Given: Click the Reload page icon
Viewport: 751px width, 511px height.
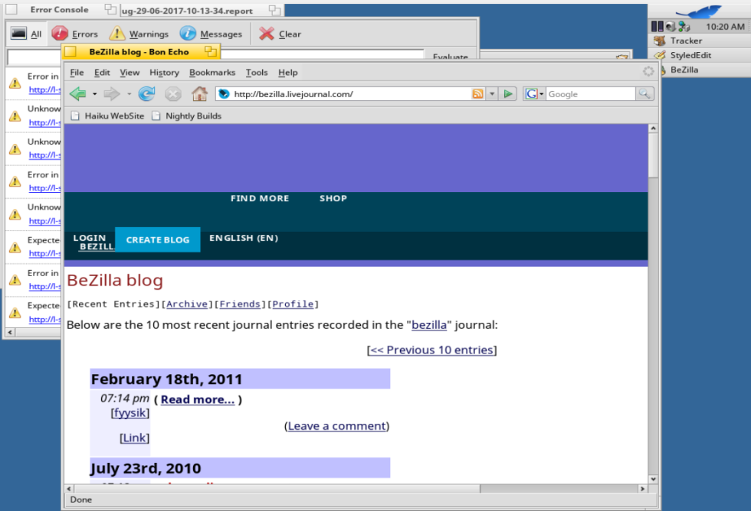Looking at the screenshot, I should click(x=146, y=94).
